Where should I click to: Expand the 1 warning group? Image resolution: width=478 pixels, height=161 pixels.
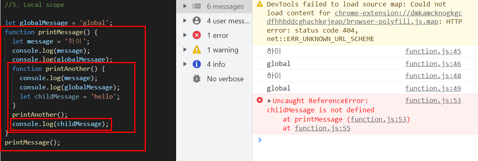[185, 50]
